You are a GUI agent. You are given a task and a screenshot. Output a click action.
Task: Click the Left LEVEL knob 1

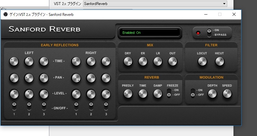click(x=14, y=94)
